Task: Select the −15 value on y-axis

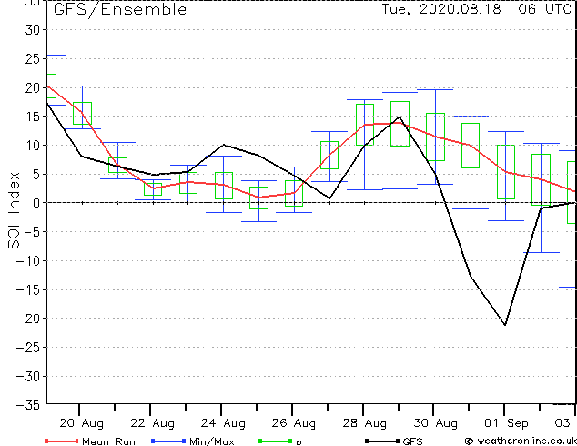Action: (28, 289)
